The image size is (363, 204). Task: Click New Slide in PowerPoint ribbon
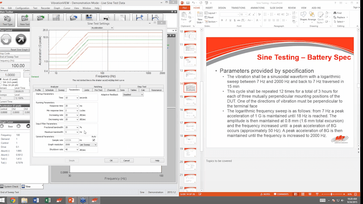tap(200, 17)
